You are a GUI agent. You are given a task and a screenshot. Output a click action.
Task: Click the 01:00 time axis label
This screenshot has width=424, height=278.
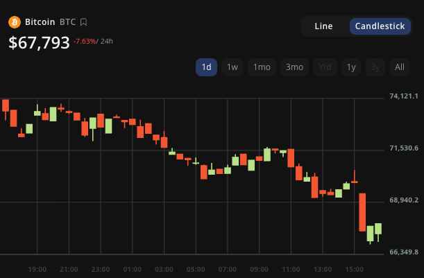tap(132, 269)
